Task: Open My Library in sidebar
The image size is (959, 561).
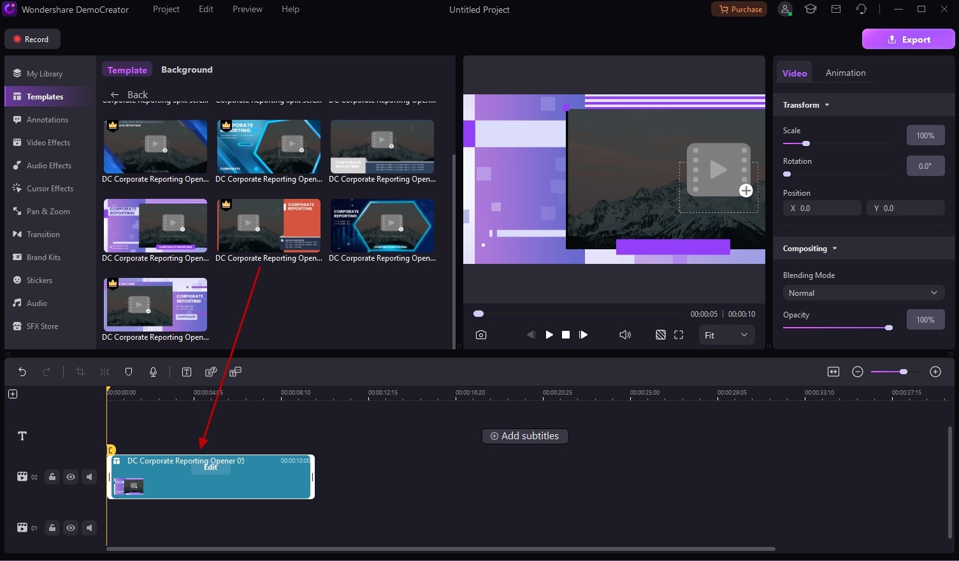Action: pos(50,74)
